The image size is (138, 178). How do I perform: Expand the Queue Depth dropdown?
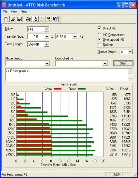tap(130, 52)
